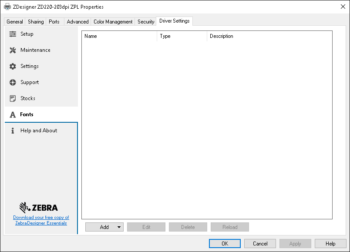Switch to the Color Management tab

pos(113,21)
